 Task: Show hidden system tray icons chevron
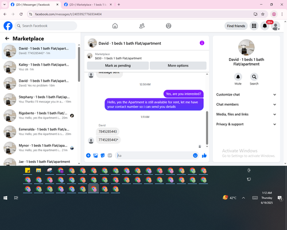[243, 198]
